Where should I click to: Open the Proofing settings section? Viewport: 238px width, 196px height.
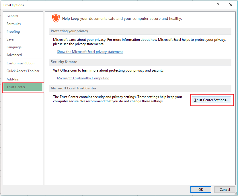(13, 31)
